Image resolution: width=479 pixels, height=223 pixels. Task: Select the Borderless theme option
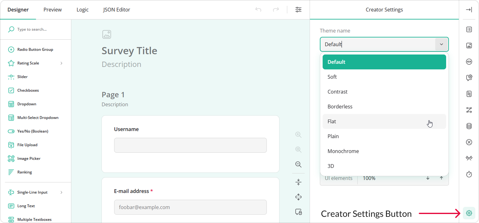384,107
